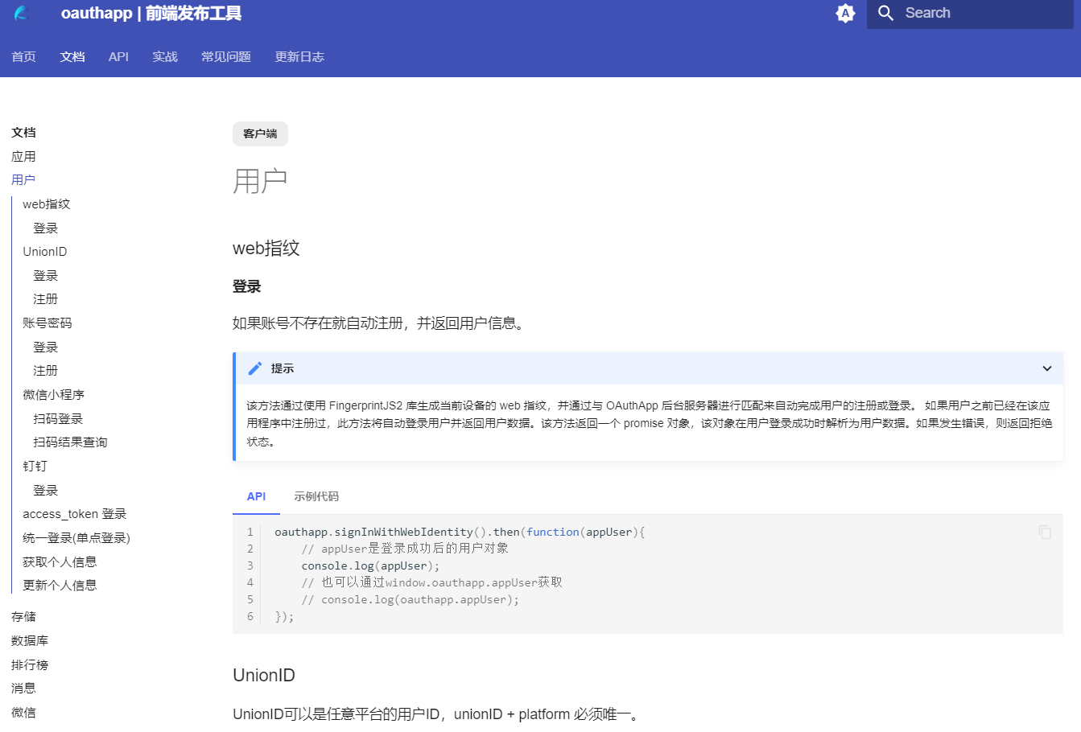Click code line oauthapp.signInWithWebIdentity()
Viewport: 1081px width, 732px height.
[460, 532]
